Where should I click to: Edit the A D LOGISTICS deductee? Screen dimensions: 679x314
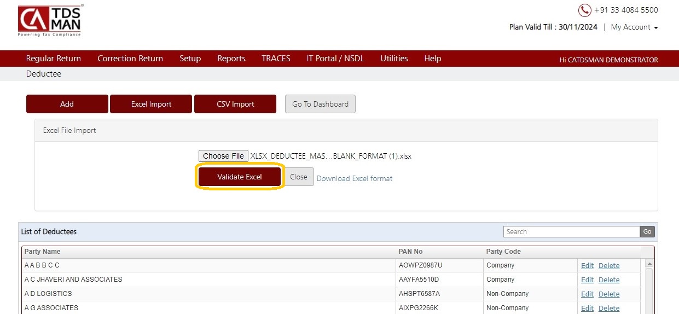click(587, 294)
